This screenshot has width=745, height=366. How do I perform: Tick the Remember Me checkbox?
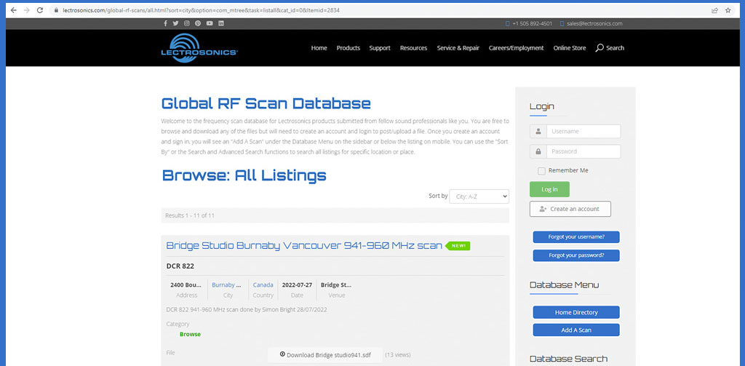pyautogui.click(x=541, y=171)
